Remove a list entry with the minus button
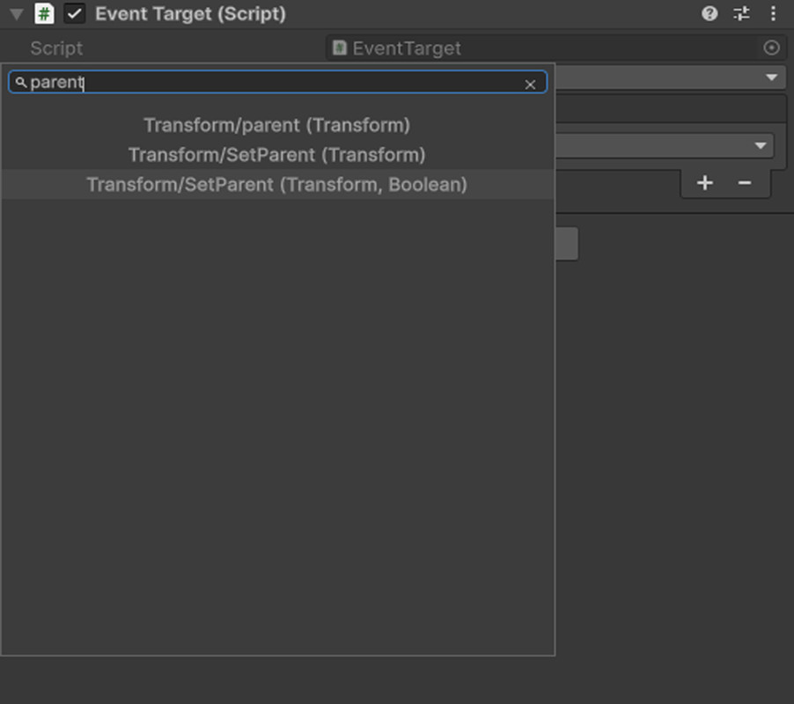This screenshot has width=794, height=704. click(745, 183)
